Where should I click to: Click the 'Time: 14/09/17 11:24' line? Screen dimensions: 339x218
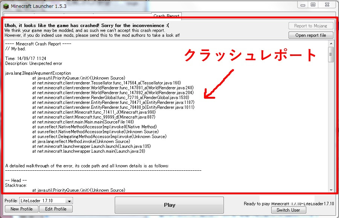[26, 59]
